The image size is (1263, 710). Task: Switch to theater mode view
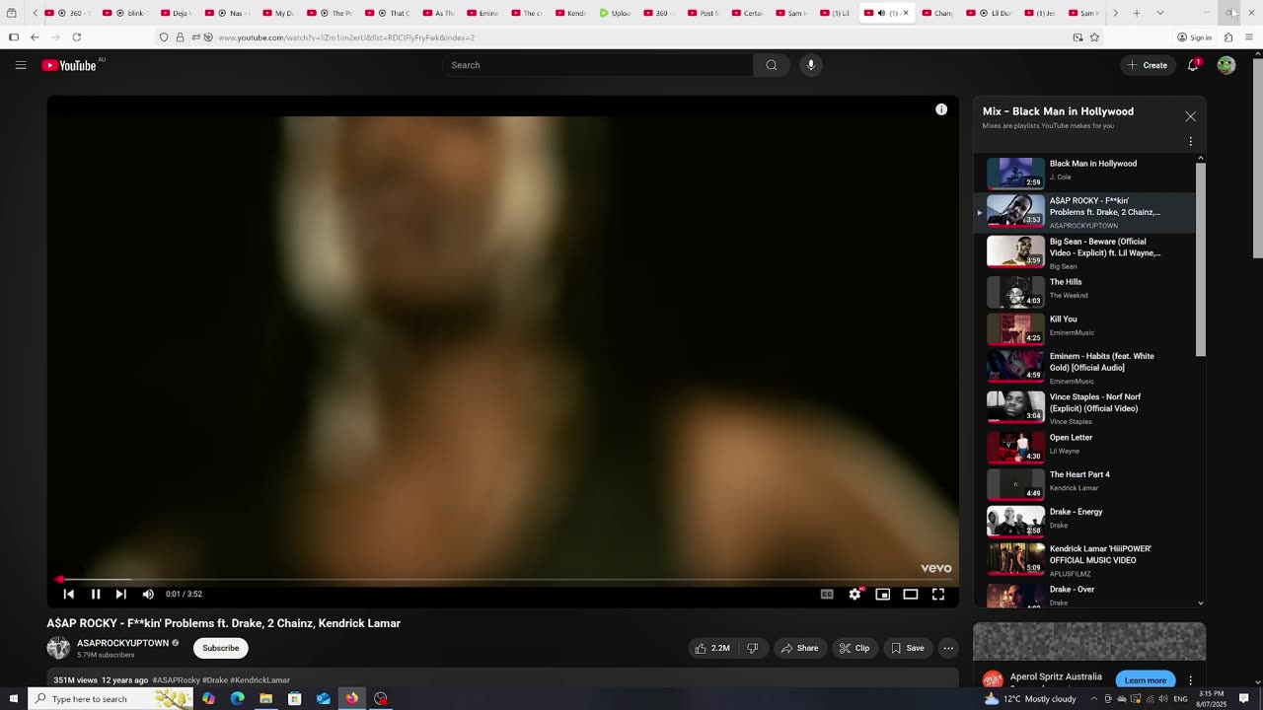(911, 594)
